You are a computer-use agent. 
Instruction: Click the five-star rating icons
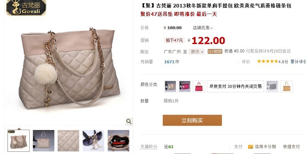[268, 61]
